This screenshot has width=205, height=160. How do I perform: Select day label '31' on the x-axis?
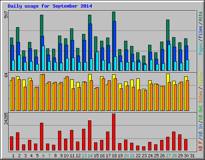(192, 156)
